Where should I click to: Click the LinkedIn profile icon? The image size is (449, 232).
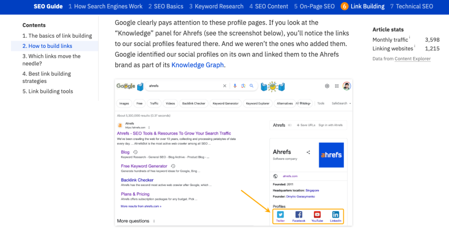point(335,214)
